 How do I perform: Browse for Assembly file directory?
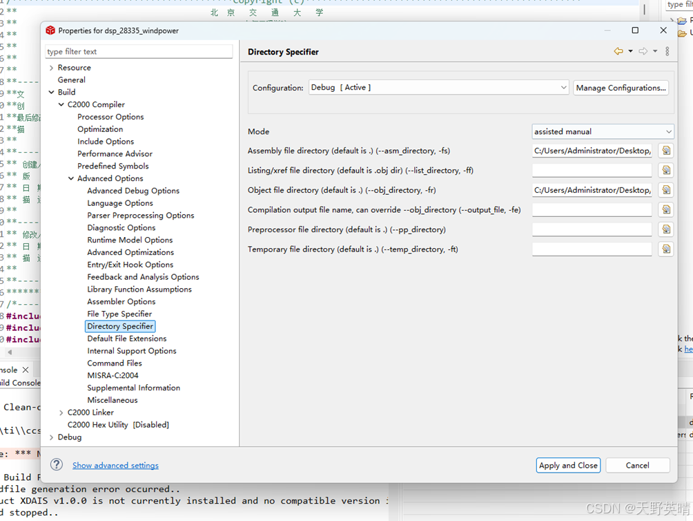pos(666,151)
